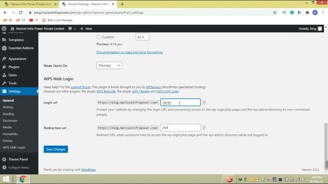Open a new browser tab
This screenshot has width=328, height=184.
[122, 4]
